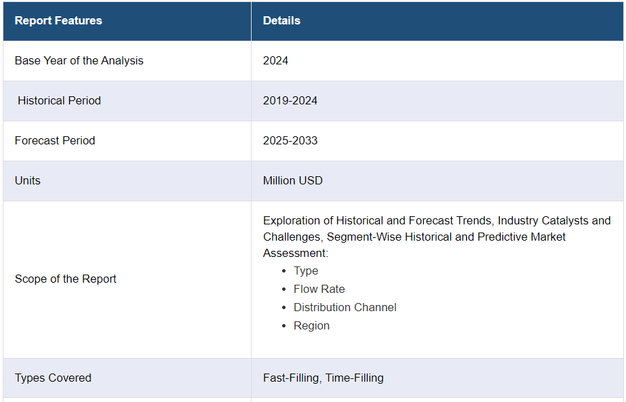Click the Million USD value

point(293,181)
